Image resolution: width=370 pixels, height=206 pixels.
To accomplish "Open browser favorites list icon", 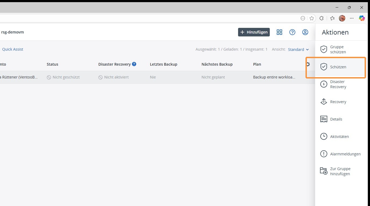I will click(x=332, y=18).
